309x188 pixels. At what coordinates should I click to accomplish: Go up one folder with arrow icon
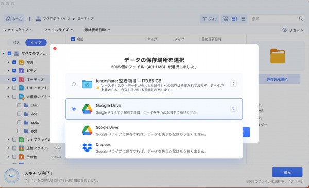[29, 19]
